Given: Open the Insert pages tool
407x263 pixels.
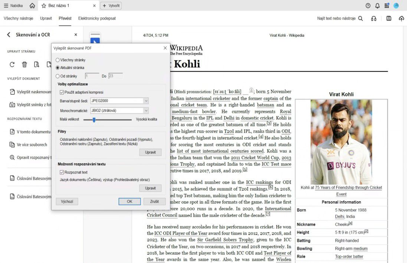Looking at the screenshot, I should tap(48, 64).
